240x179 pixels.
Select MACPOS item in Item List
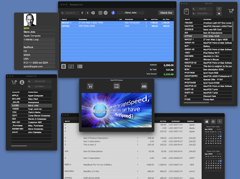point(208,26)
